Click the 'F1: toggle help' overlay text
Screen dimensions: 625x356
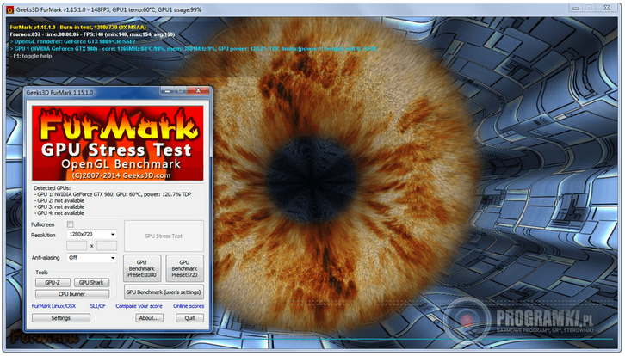coord(31,56)
